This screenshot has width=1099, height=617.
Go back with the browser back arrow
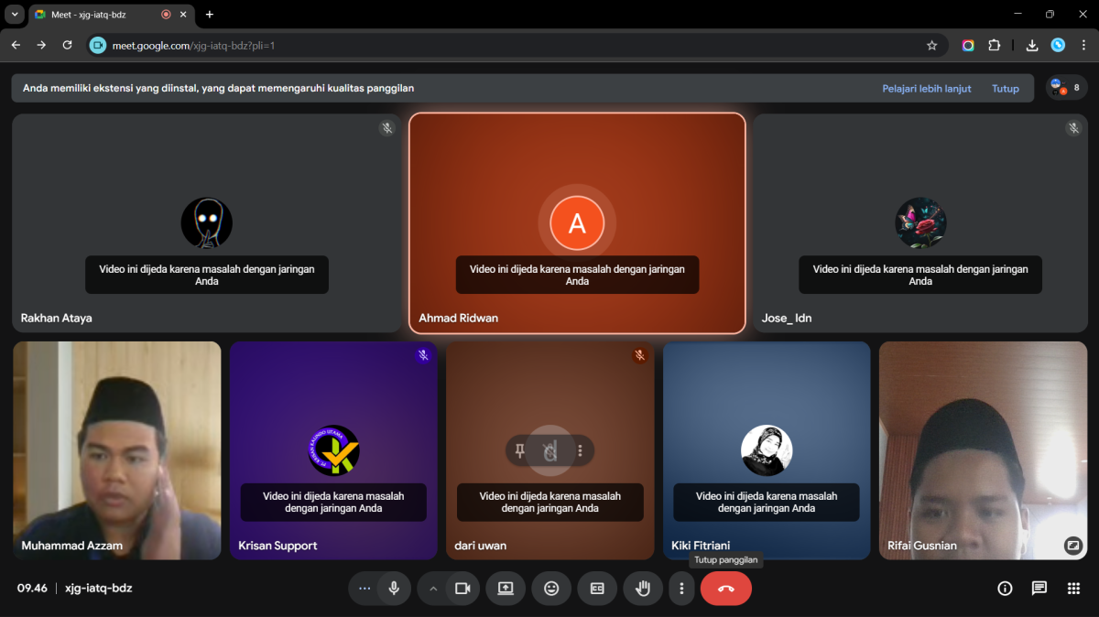pos(16,45)
